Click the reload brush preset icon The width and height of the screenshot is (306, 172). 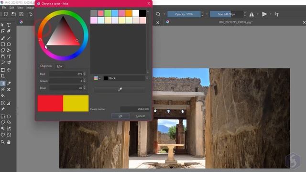click(158, 14)
